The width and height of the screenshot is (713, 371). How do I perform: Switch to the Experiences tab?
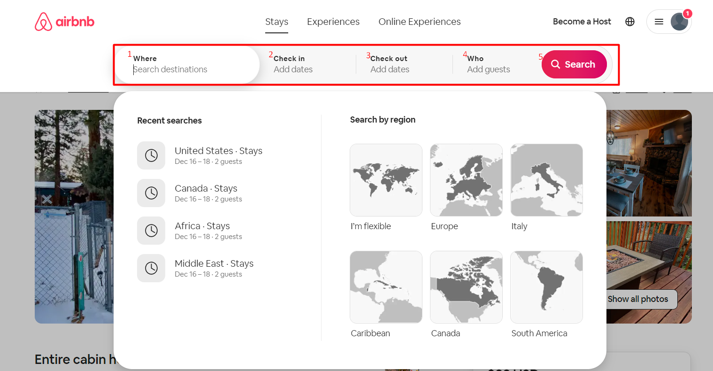[333, 22]
